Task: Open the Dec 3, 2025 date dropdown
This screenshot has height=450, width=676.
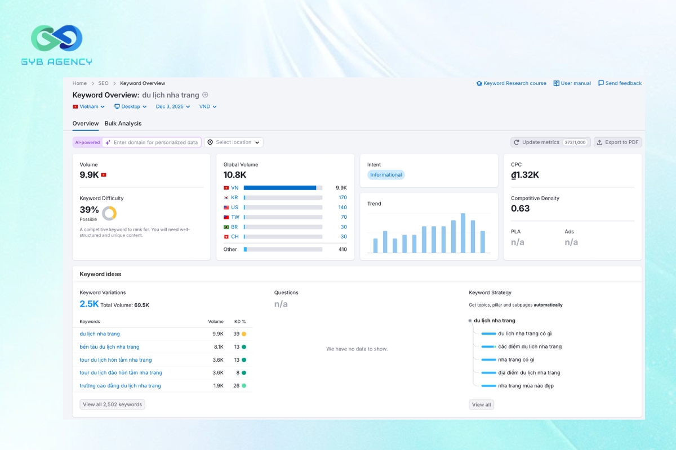Action: tap(173, 106)
